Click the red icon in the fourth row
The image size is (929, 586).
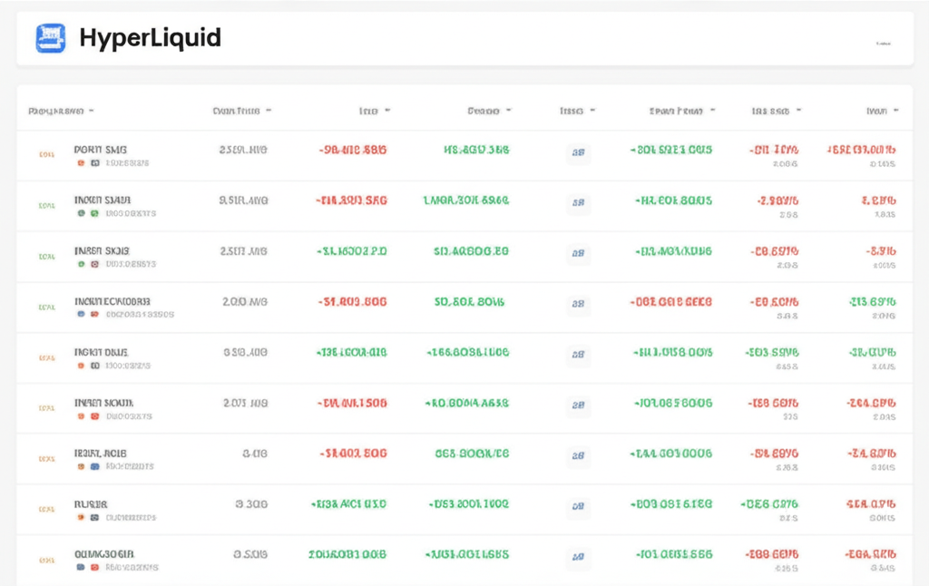[94, 315]
